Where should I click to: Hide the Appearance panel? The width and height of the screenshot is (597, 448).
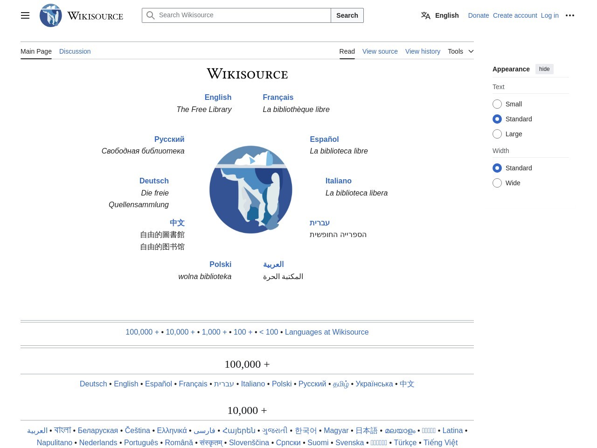point(544,69)
